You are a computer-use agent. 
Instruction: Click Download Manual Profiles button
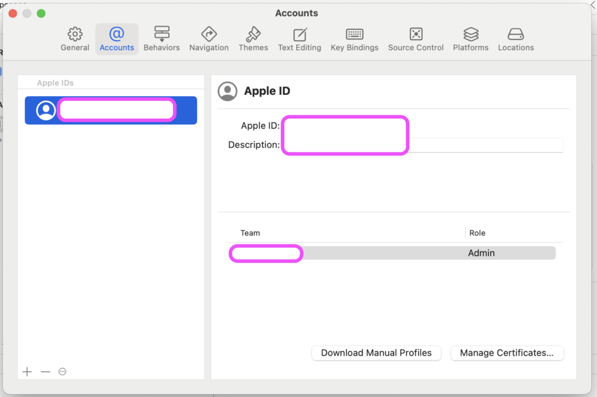coord(376,353)
